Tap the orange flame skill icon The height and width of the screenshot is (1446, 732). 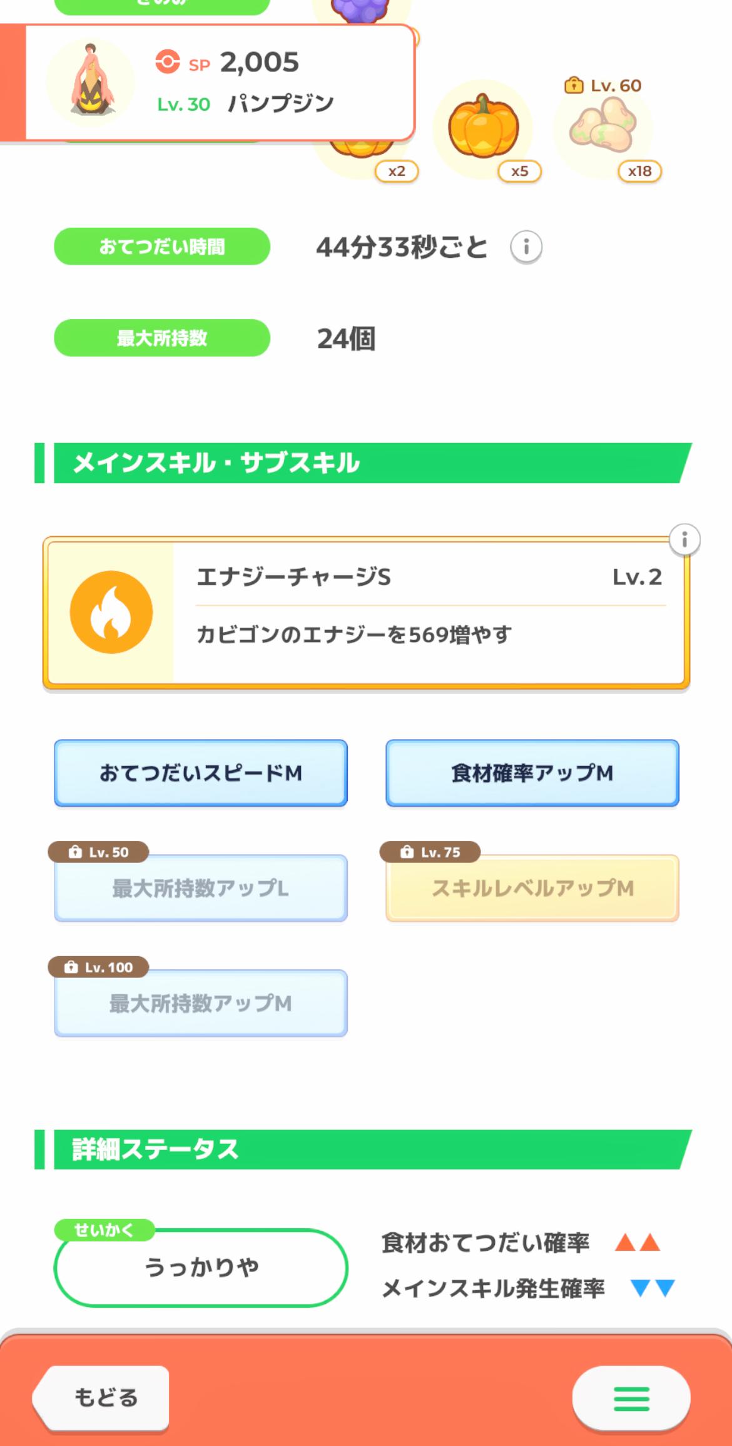(x=111, y=612)
